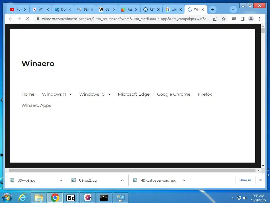This screenshot has width=270, height=203.
Task: Go back to the previous page
Action: click(11, 19)
